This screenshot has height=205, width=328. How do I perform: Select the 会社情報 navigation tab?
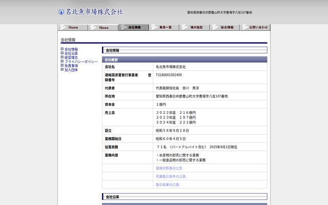click(134, 27)
